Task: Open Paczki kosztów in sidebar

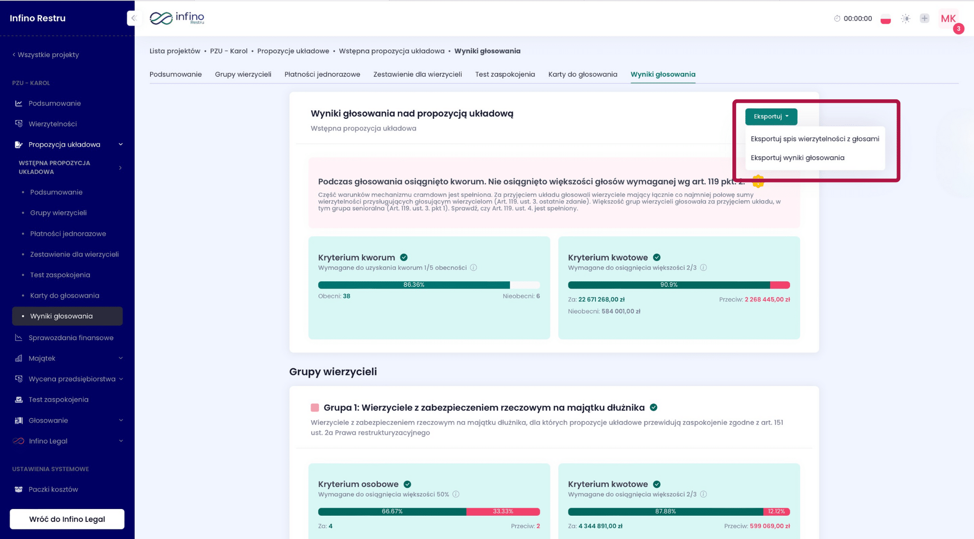Action: pos(53,489)
